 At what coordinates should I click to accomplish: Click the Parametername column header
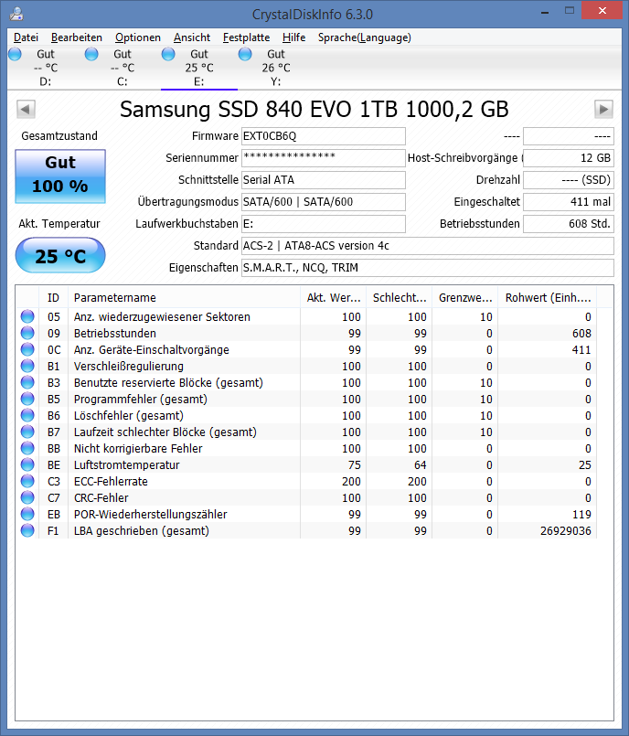click(184, 297)
